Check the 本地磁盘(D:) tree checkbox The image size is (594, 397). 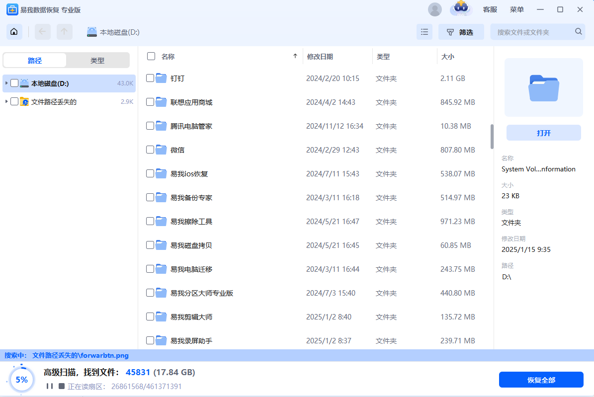[x=14, y=83]
